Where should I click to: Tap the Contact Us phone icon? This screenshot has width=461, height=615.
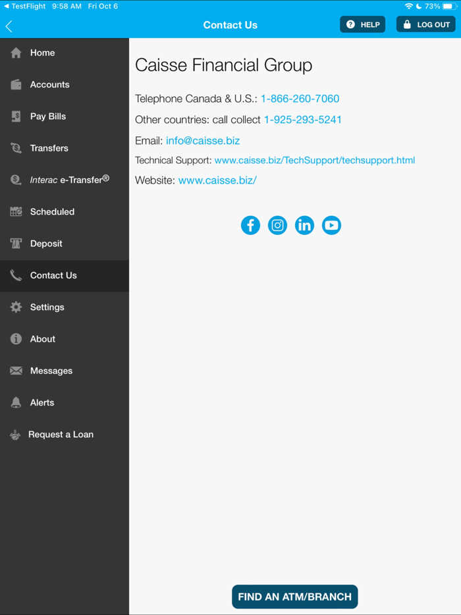pos(16,275)
